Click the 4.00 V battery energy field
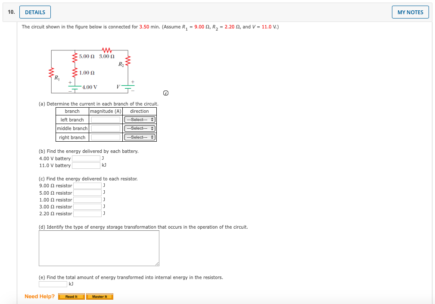Viewport: 435px width, 304px height. click(86, 158)
